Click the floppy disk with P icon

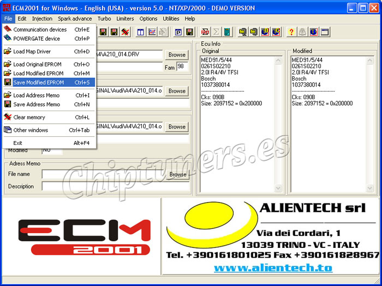(189, 32)
